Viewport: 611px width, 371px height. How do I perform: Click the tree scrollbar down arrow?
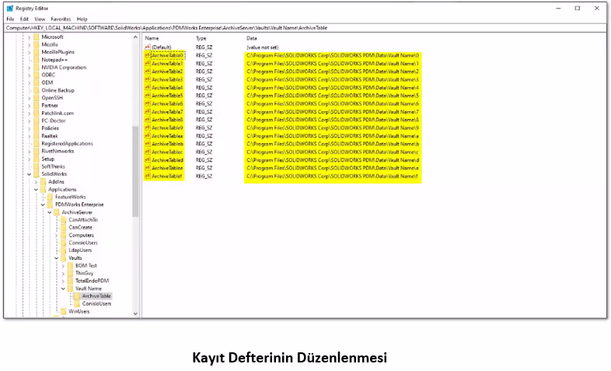[x=135, y=313]
